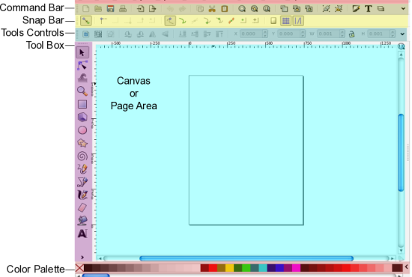
Task: Select the Node edit tool
Action: pyautogui.click(x=82, y=65)
